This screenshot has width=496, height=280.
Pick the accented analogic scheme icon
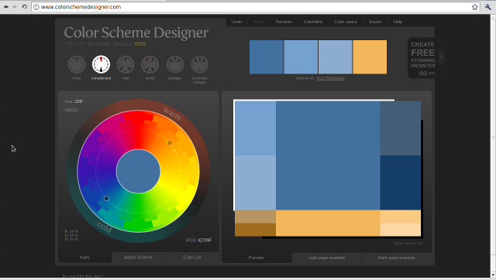[200, 64]
